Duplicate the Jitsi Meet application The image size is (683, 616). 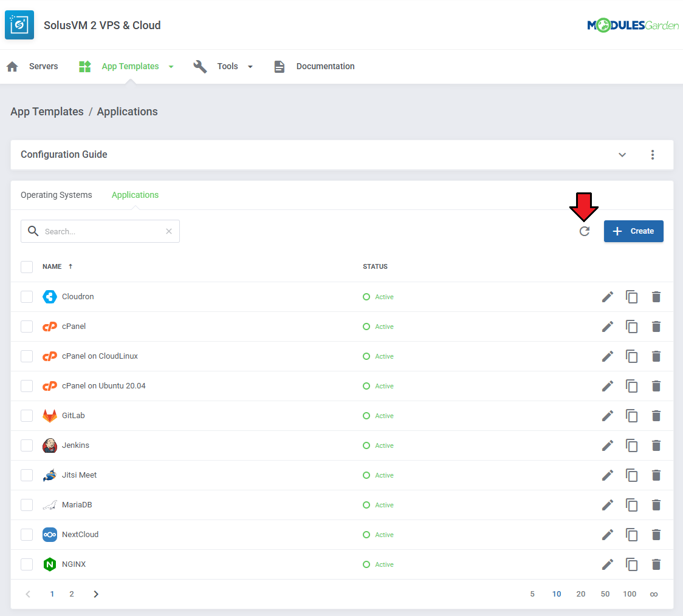(x=631, y=475)
